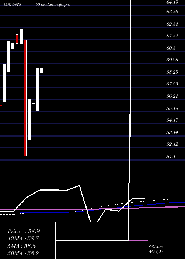Click the 60.3 price axis label
The image size is (185, 259).
(171, 48)
